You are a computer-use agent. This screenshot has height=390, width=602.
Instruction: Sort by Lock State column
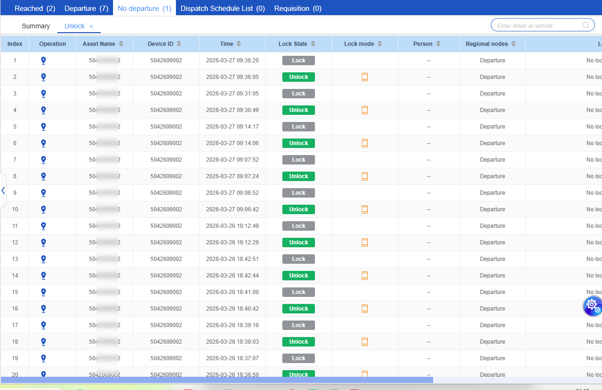coord(313,44)
